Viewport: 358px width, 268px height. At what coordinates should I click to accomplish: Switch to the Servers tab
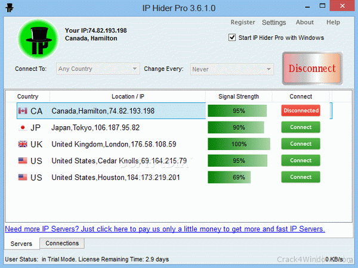click(21, 244)
